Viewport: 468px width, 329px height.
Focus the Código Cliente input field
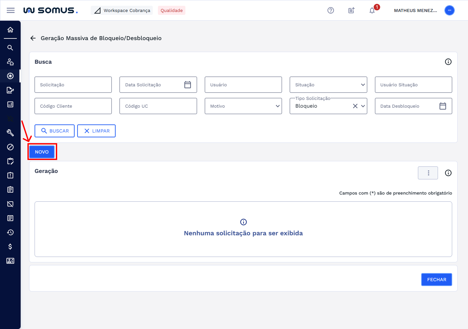click(x=73, y=106)
